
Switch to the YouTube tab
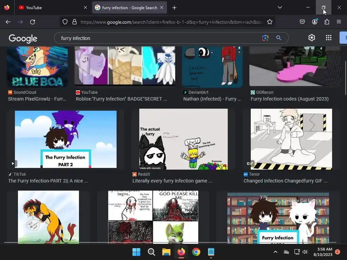point(53,7)
